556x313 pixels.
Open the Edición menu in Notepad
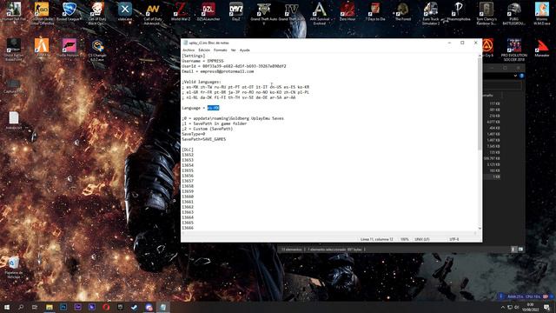coord(204,50)
